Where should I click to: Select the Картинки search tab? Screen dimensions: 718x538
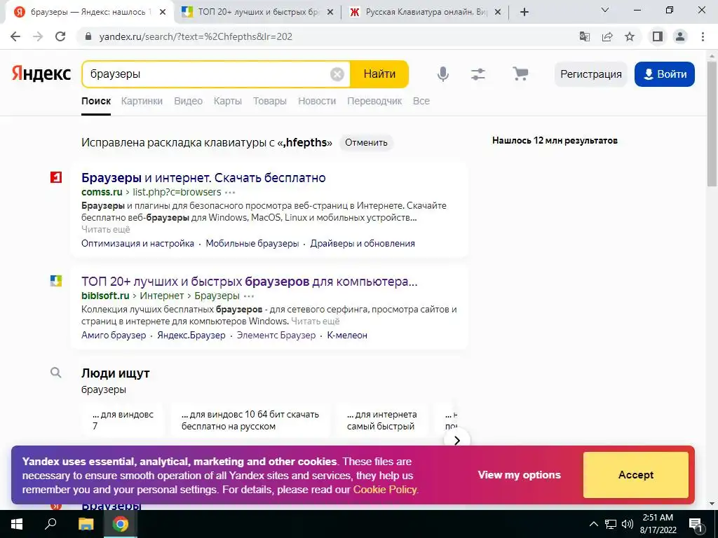(142, 101)
